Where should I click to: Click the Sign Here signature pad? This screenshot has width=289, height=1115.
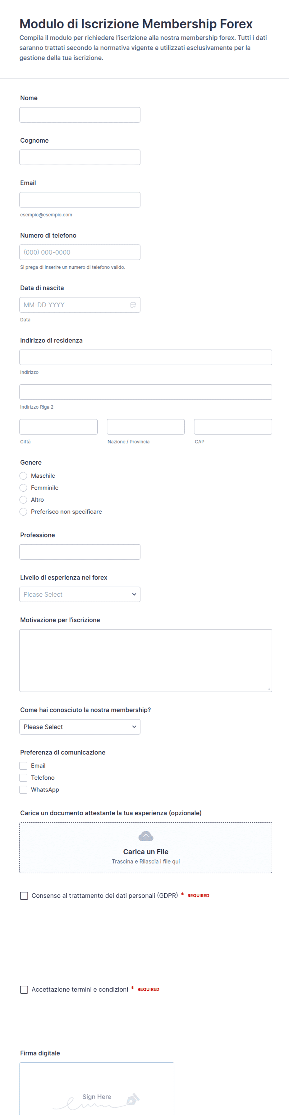[x=97, y=1089]
